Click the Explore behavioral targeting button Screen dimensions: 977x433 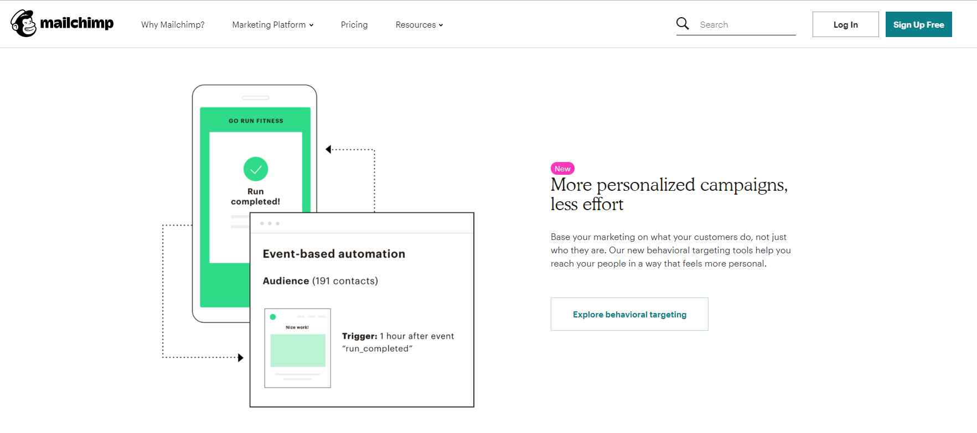[x=629, y=314]
